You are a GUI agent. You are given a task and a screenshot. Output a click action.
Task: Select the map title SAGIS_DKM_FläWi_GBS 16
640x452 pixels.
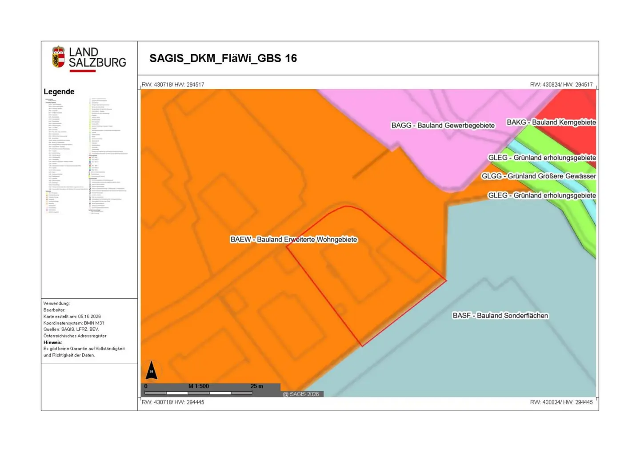point(223,58)
